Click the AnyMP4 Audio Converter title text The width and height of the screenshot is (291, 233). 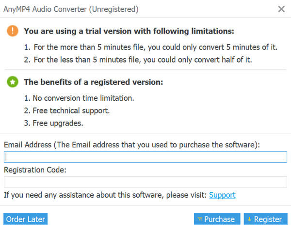pos(71,9)
